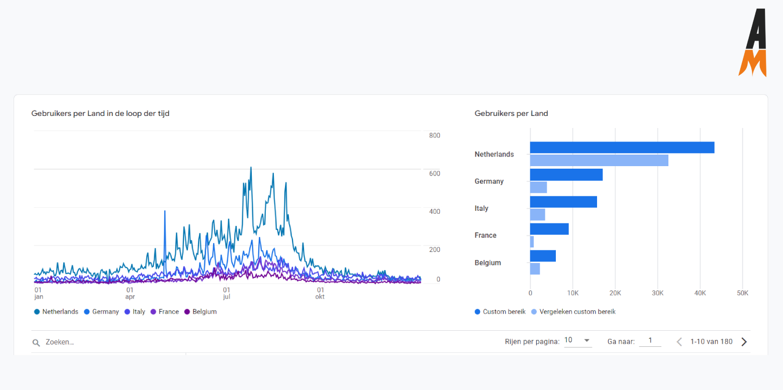This screenshot has height=390, width=783.
Task: Click the Germany light blue comparison bar
Action: point(538,187)
